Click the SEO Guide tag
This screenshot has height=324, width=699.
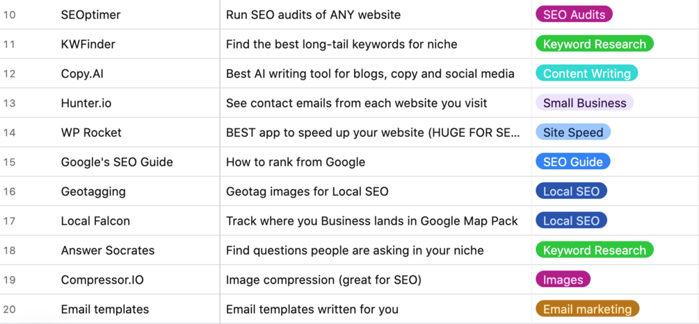572,162
